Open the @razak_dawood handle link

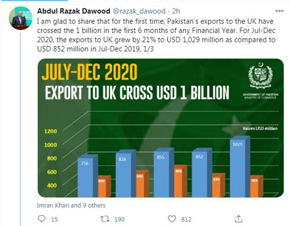pos(139,11)
